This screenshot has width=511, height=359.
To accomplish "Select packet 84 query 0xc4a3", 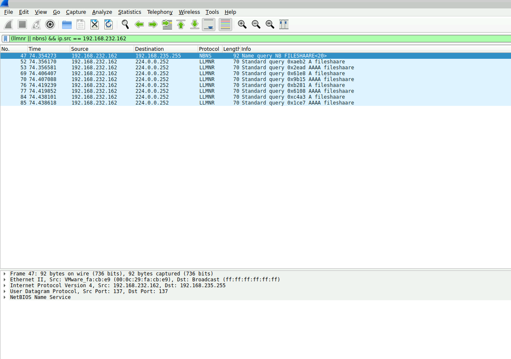I will click(x=255, y=96).
